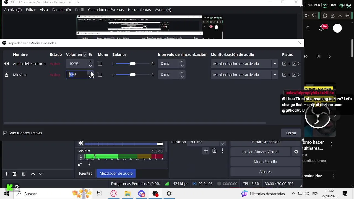Open the browser extensions puzzle icon
This screenshot has height=199, width=354.
coord(325,15)
